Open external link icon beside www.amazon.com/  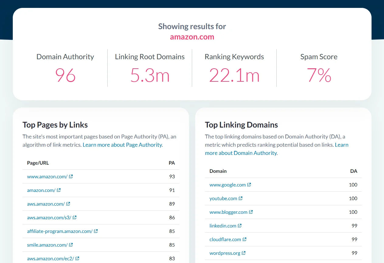(71, 176)
